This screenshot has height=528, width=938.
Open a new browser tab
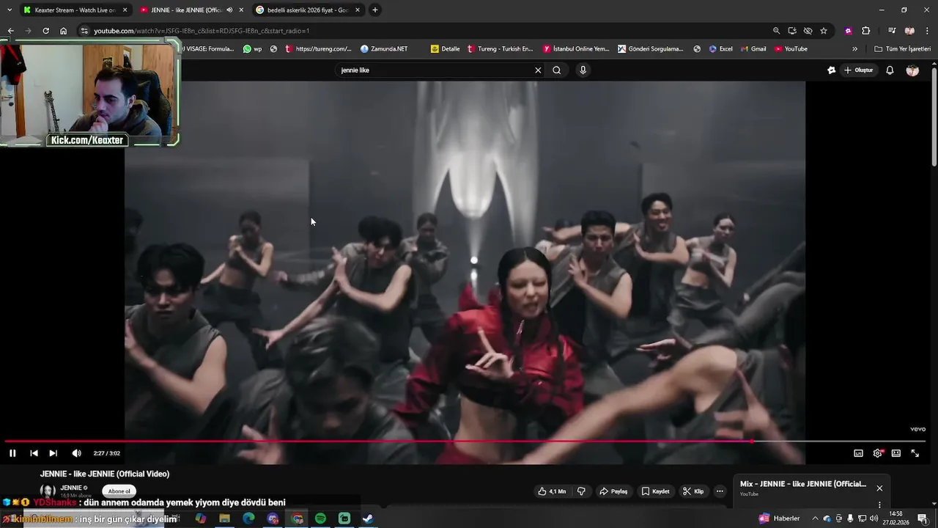[375, 10]
